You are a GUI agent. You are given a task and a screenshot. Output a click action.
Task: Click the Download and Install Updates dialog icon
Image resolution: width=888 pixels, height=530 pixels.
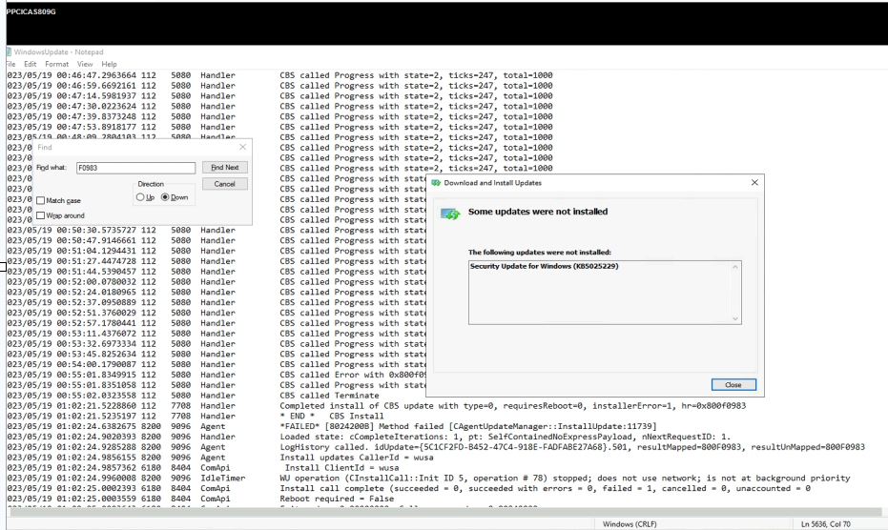pyautogui.click(x=436, y=183)
